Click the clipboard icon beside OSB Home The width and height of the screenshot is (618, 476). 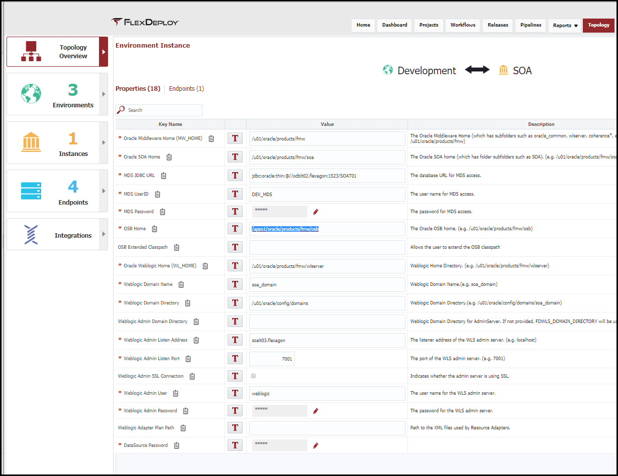pos(154,229)
